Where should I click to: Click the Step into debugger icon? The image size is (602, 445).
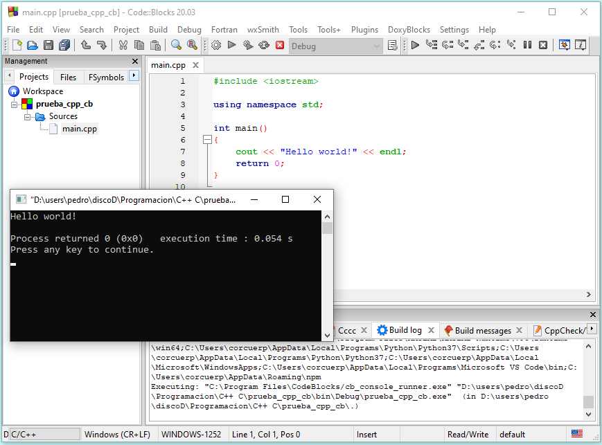[x=462, y=45]
